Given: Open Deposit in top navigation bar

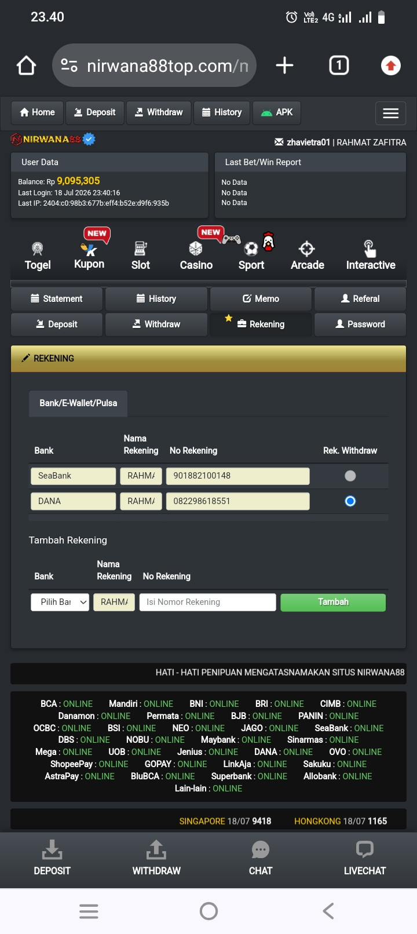Looking at the screenshot, I should click(x=94, y=112).
